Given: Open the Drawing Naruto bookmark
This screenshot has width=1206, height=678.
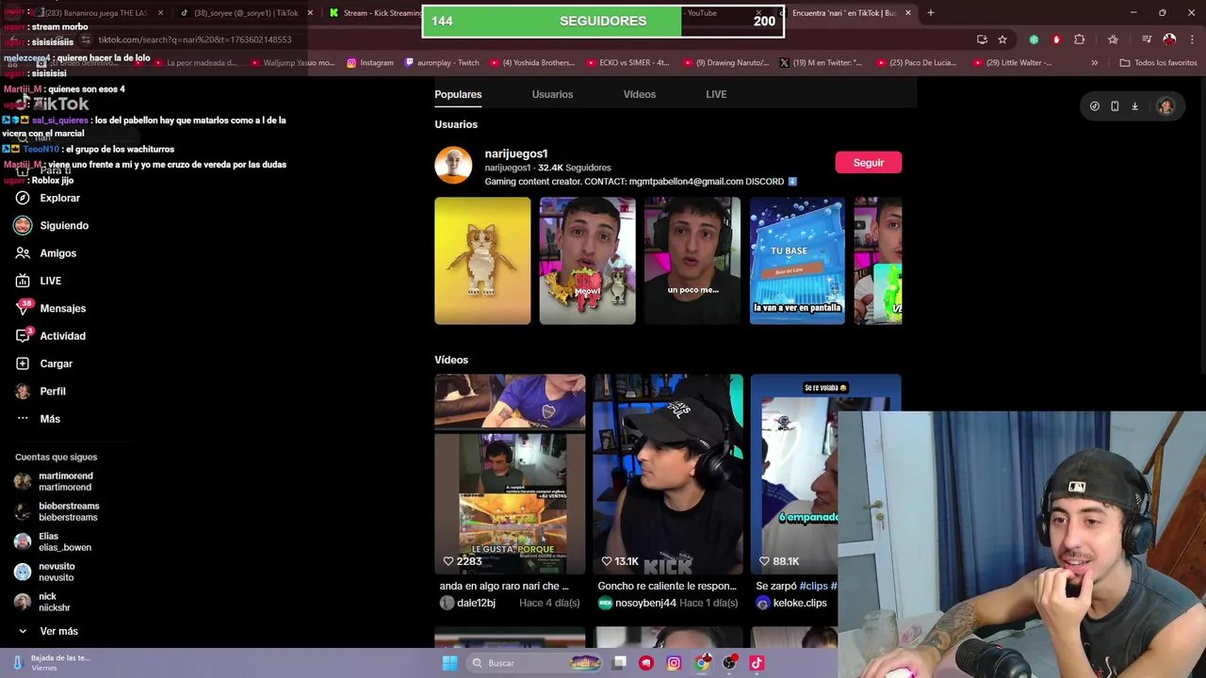Looking at the screenshot, I should (x=725, y=63).
